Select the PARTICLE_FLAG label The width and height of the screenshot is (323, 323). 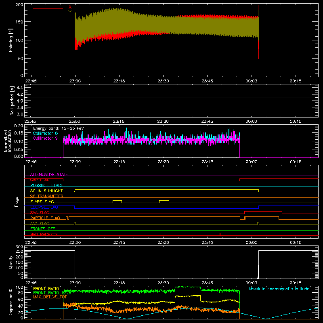point(45,218)
